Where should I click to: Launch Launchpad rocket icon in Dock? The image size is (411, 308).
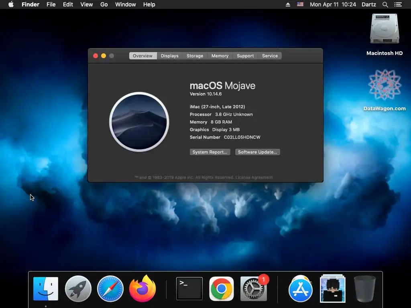78,289
